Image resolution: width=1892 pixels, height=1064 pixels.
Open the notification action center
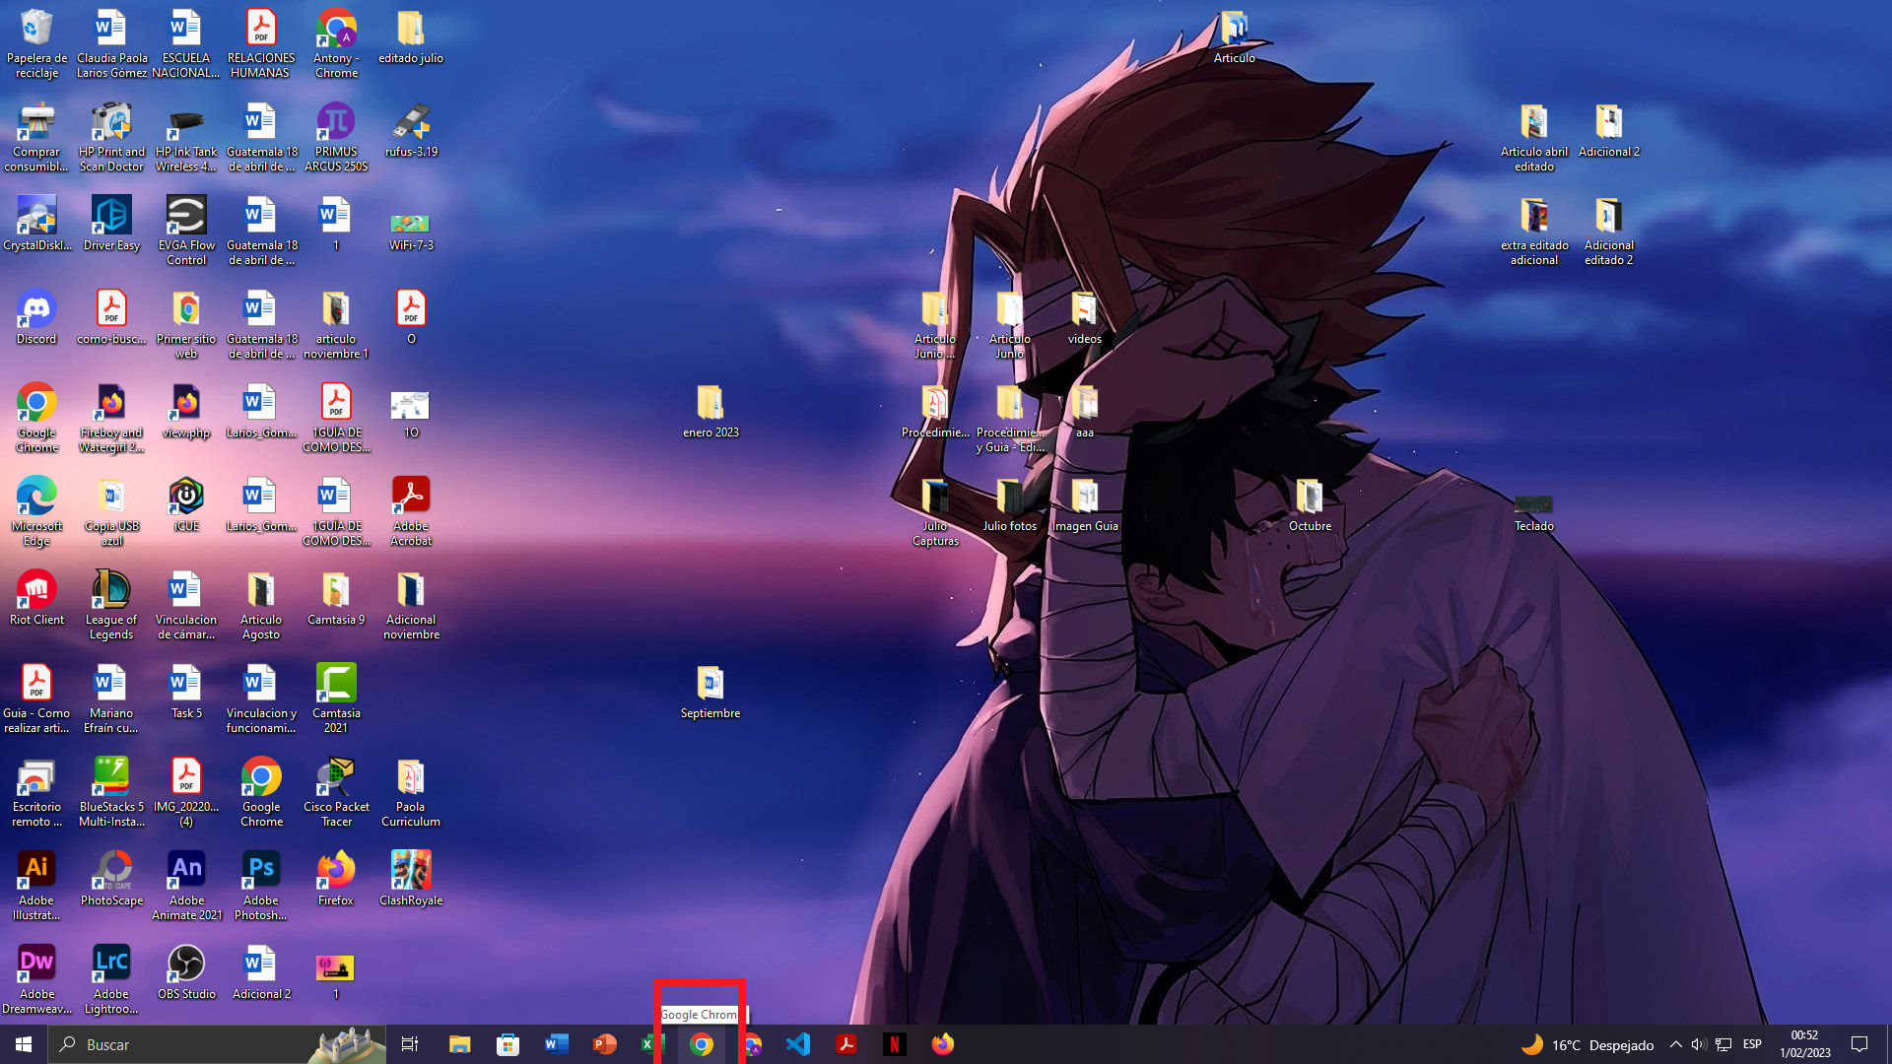click(1859, 1044)
